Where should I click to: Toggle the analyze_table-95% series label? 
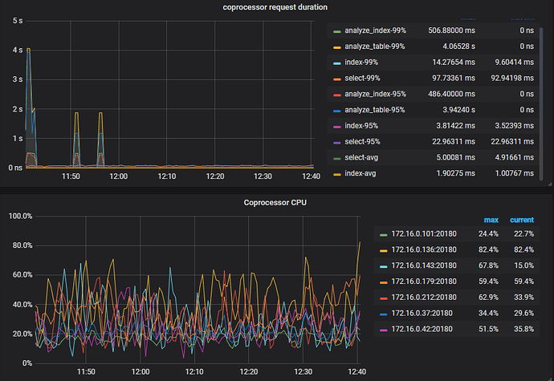(374, 110)
